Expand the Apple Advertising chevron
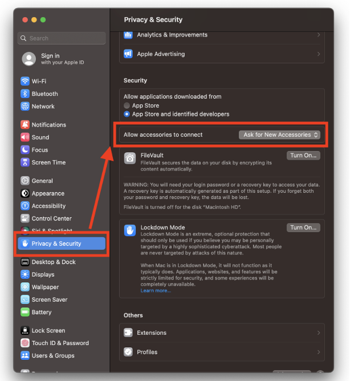This screenshot has width=350, height=381. pyautogui.click(x=319, y=54)
